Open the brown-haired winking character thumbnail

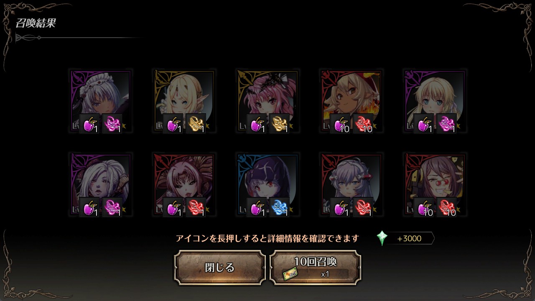pyautogui.click(x=435, y=184)
